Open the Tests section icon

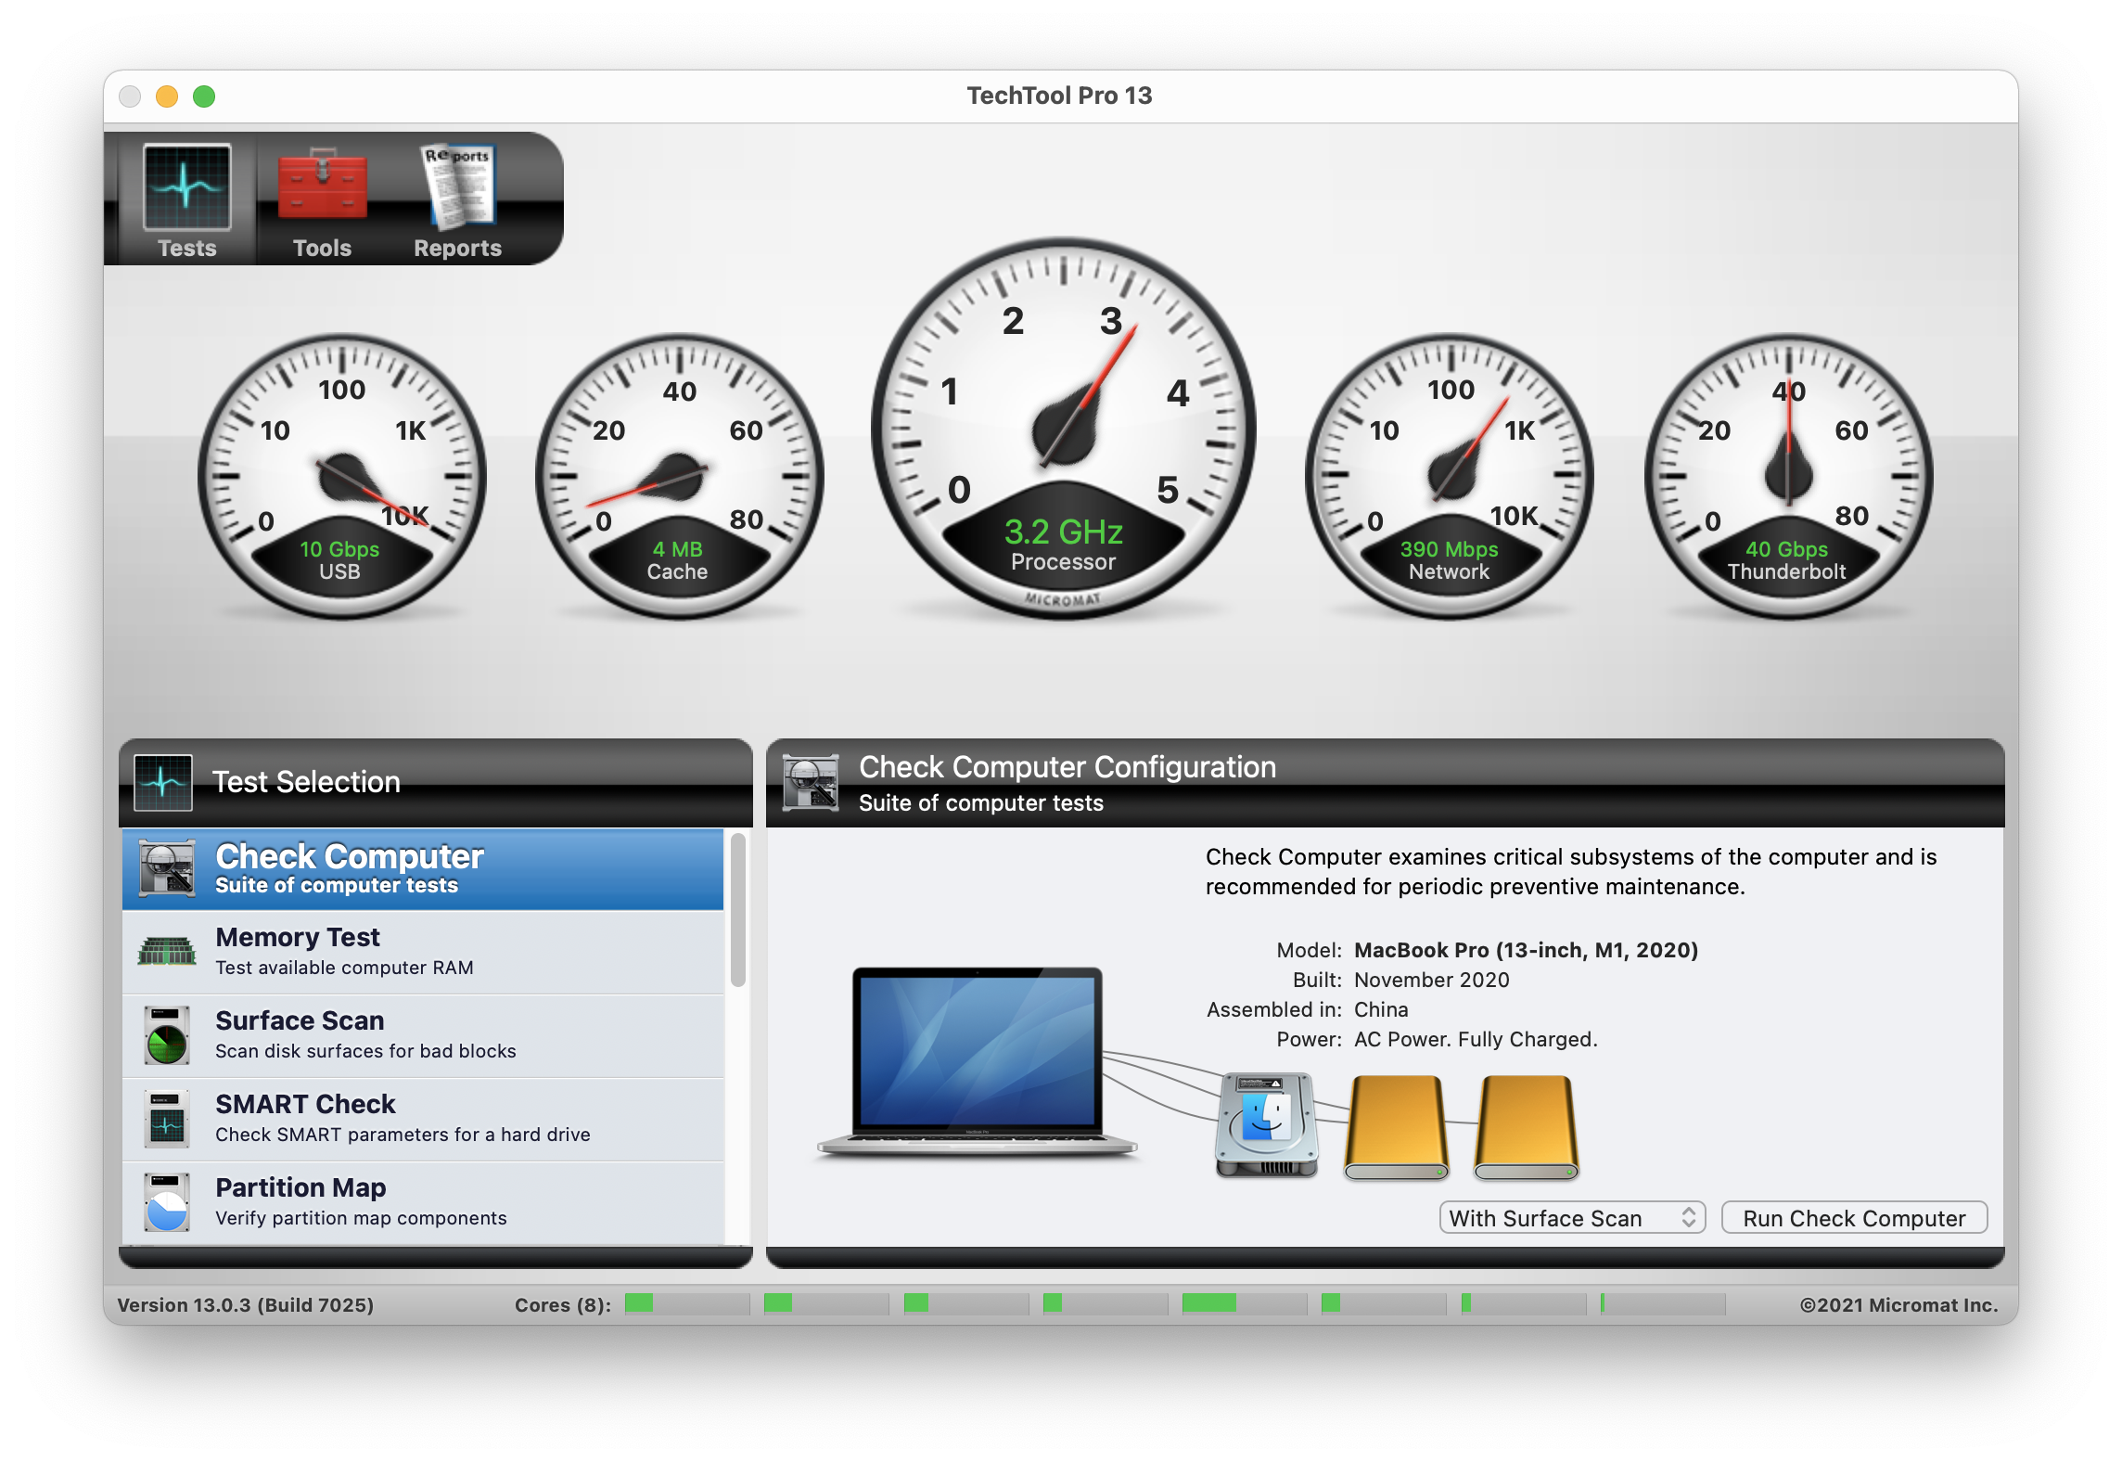click(x=186, y=186)
